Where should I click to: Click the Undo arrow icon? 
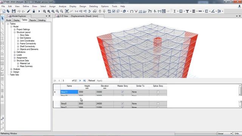(19, 11)
